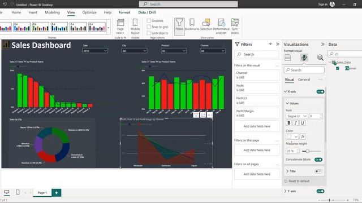
Task: Switch to mobile layout icon at bottom
Action: click(18, 192)
